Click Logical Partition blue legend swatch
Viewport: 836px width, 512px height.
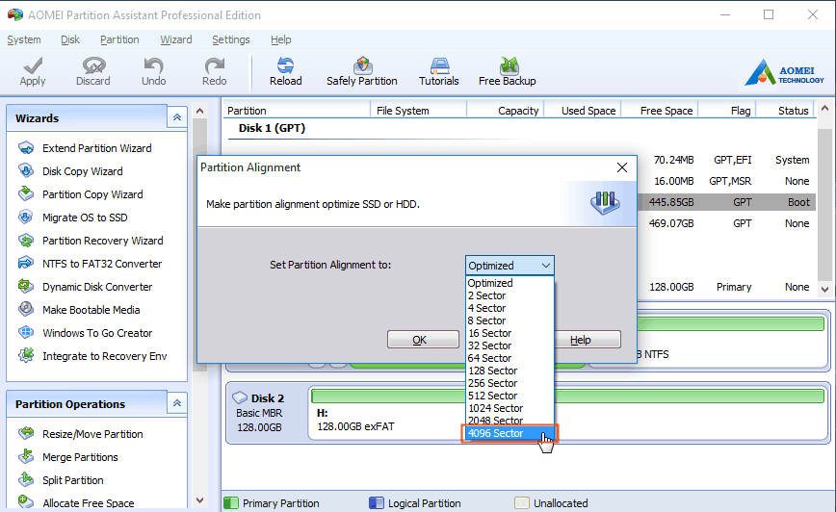pos(377,503)
